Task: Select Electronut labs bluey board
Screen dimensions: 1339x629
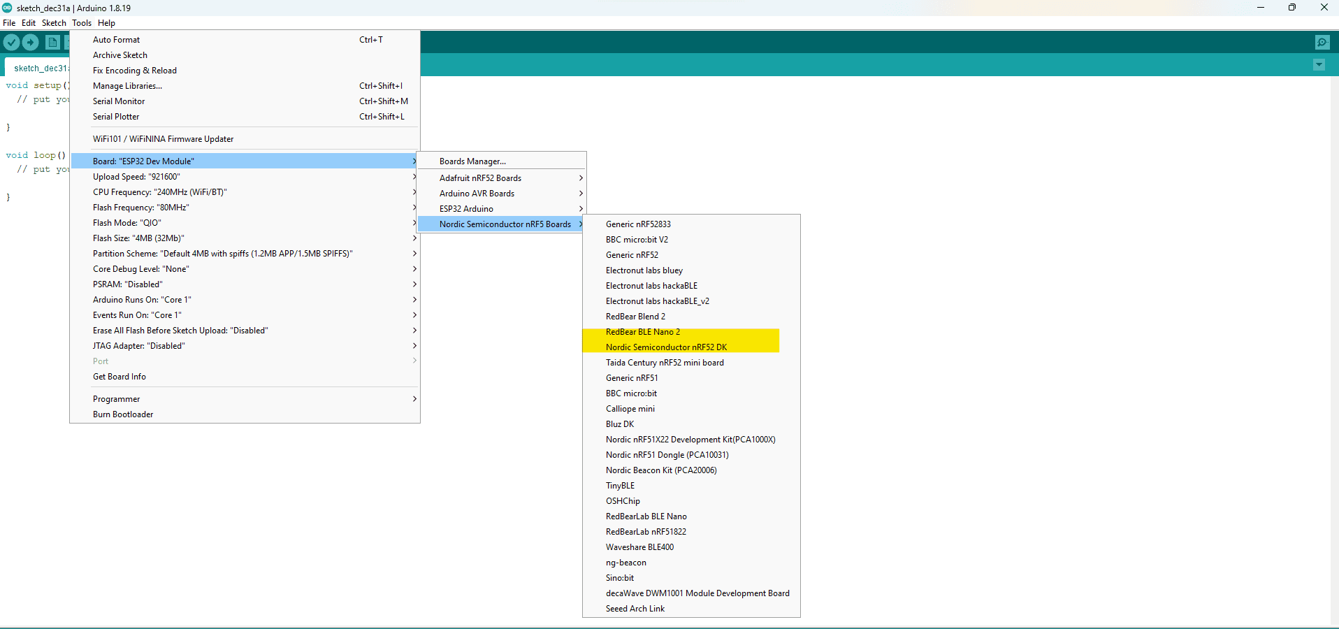Action: coord(691,270)
